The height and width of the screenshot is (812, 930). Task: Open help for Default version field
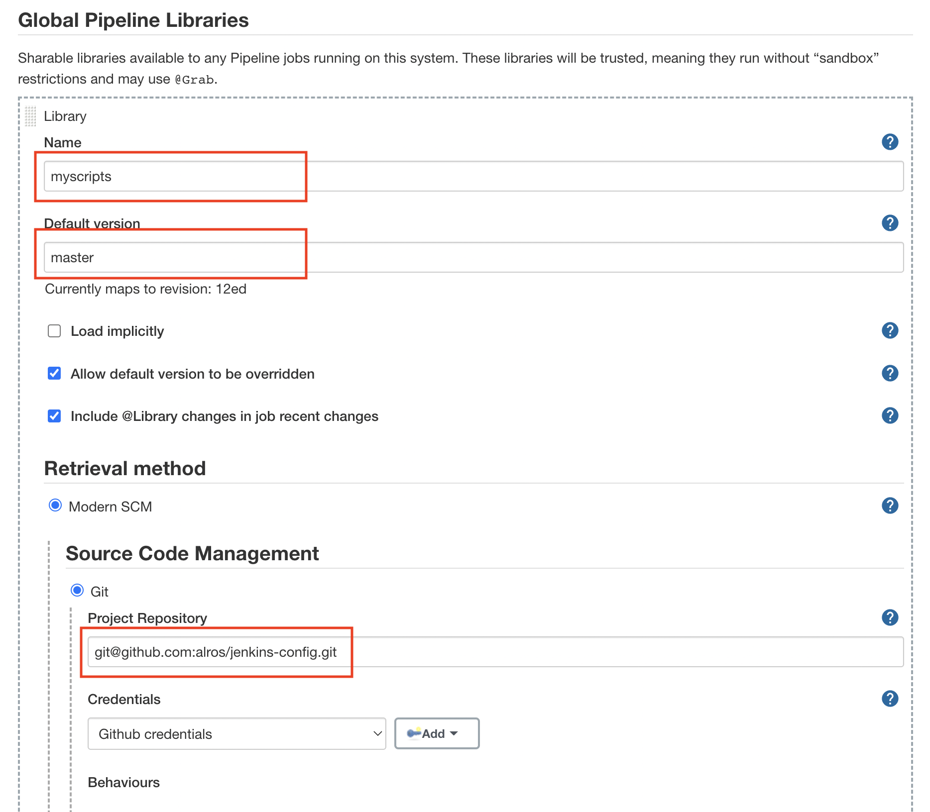click(889, 223)
